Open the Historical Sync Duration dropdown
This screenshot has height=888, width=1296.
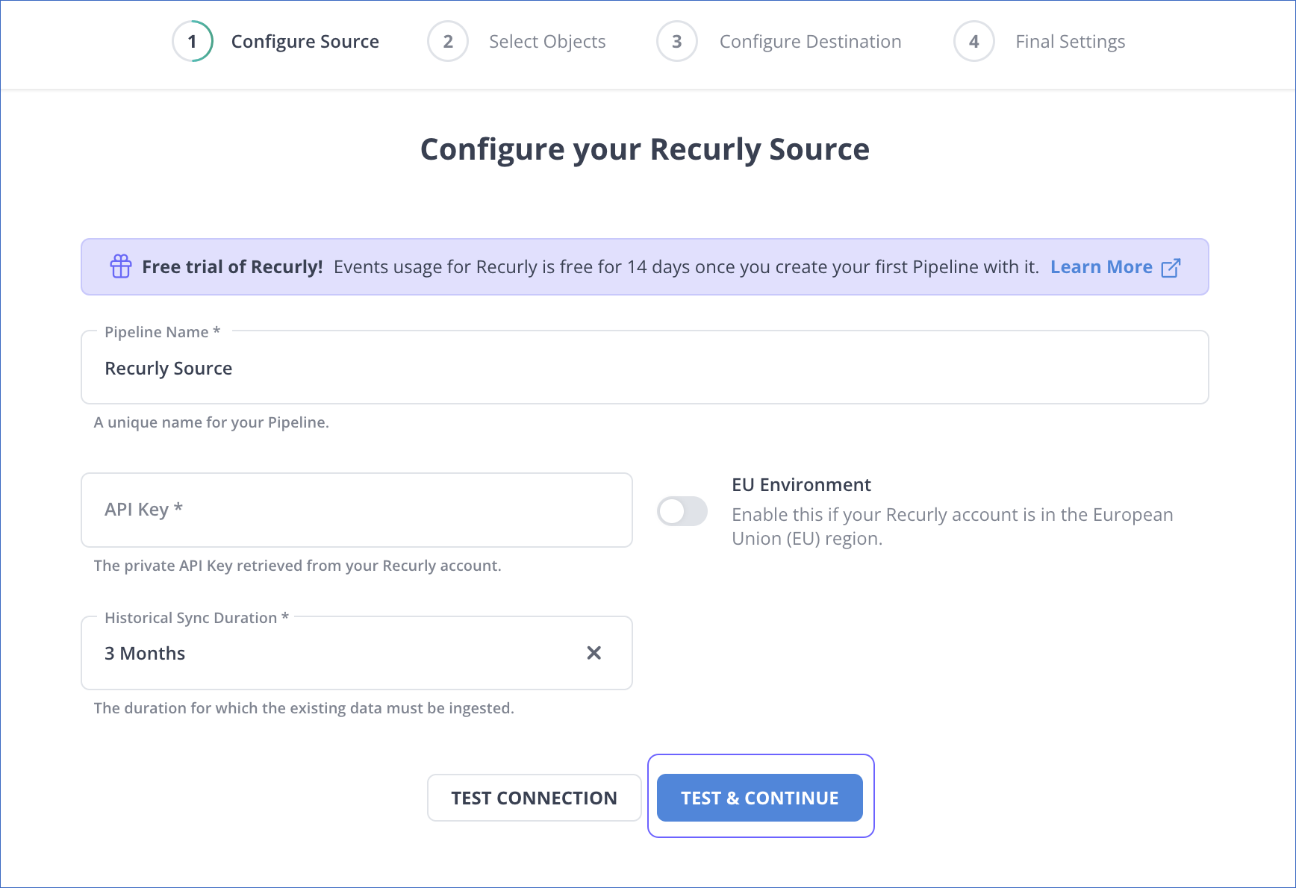(x=357, y=653)
